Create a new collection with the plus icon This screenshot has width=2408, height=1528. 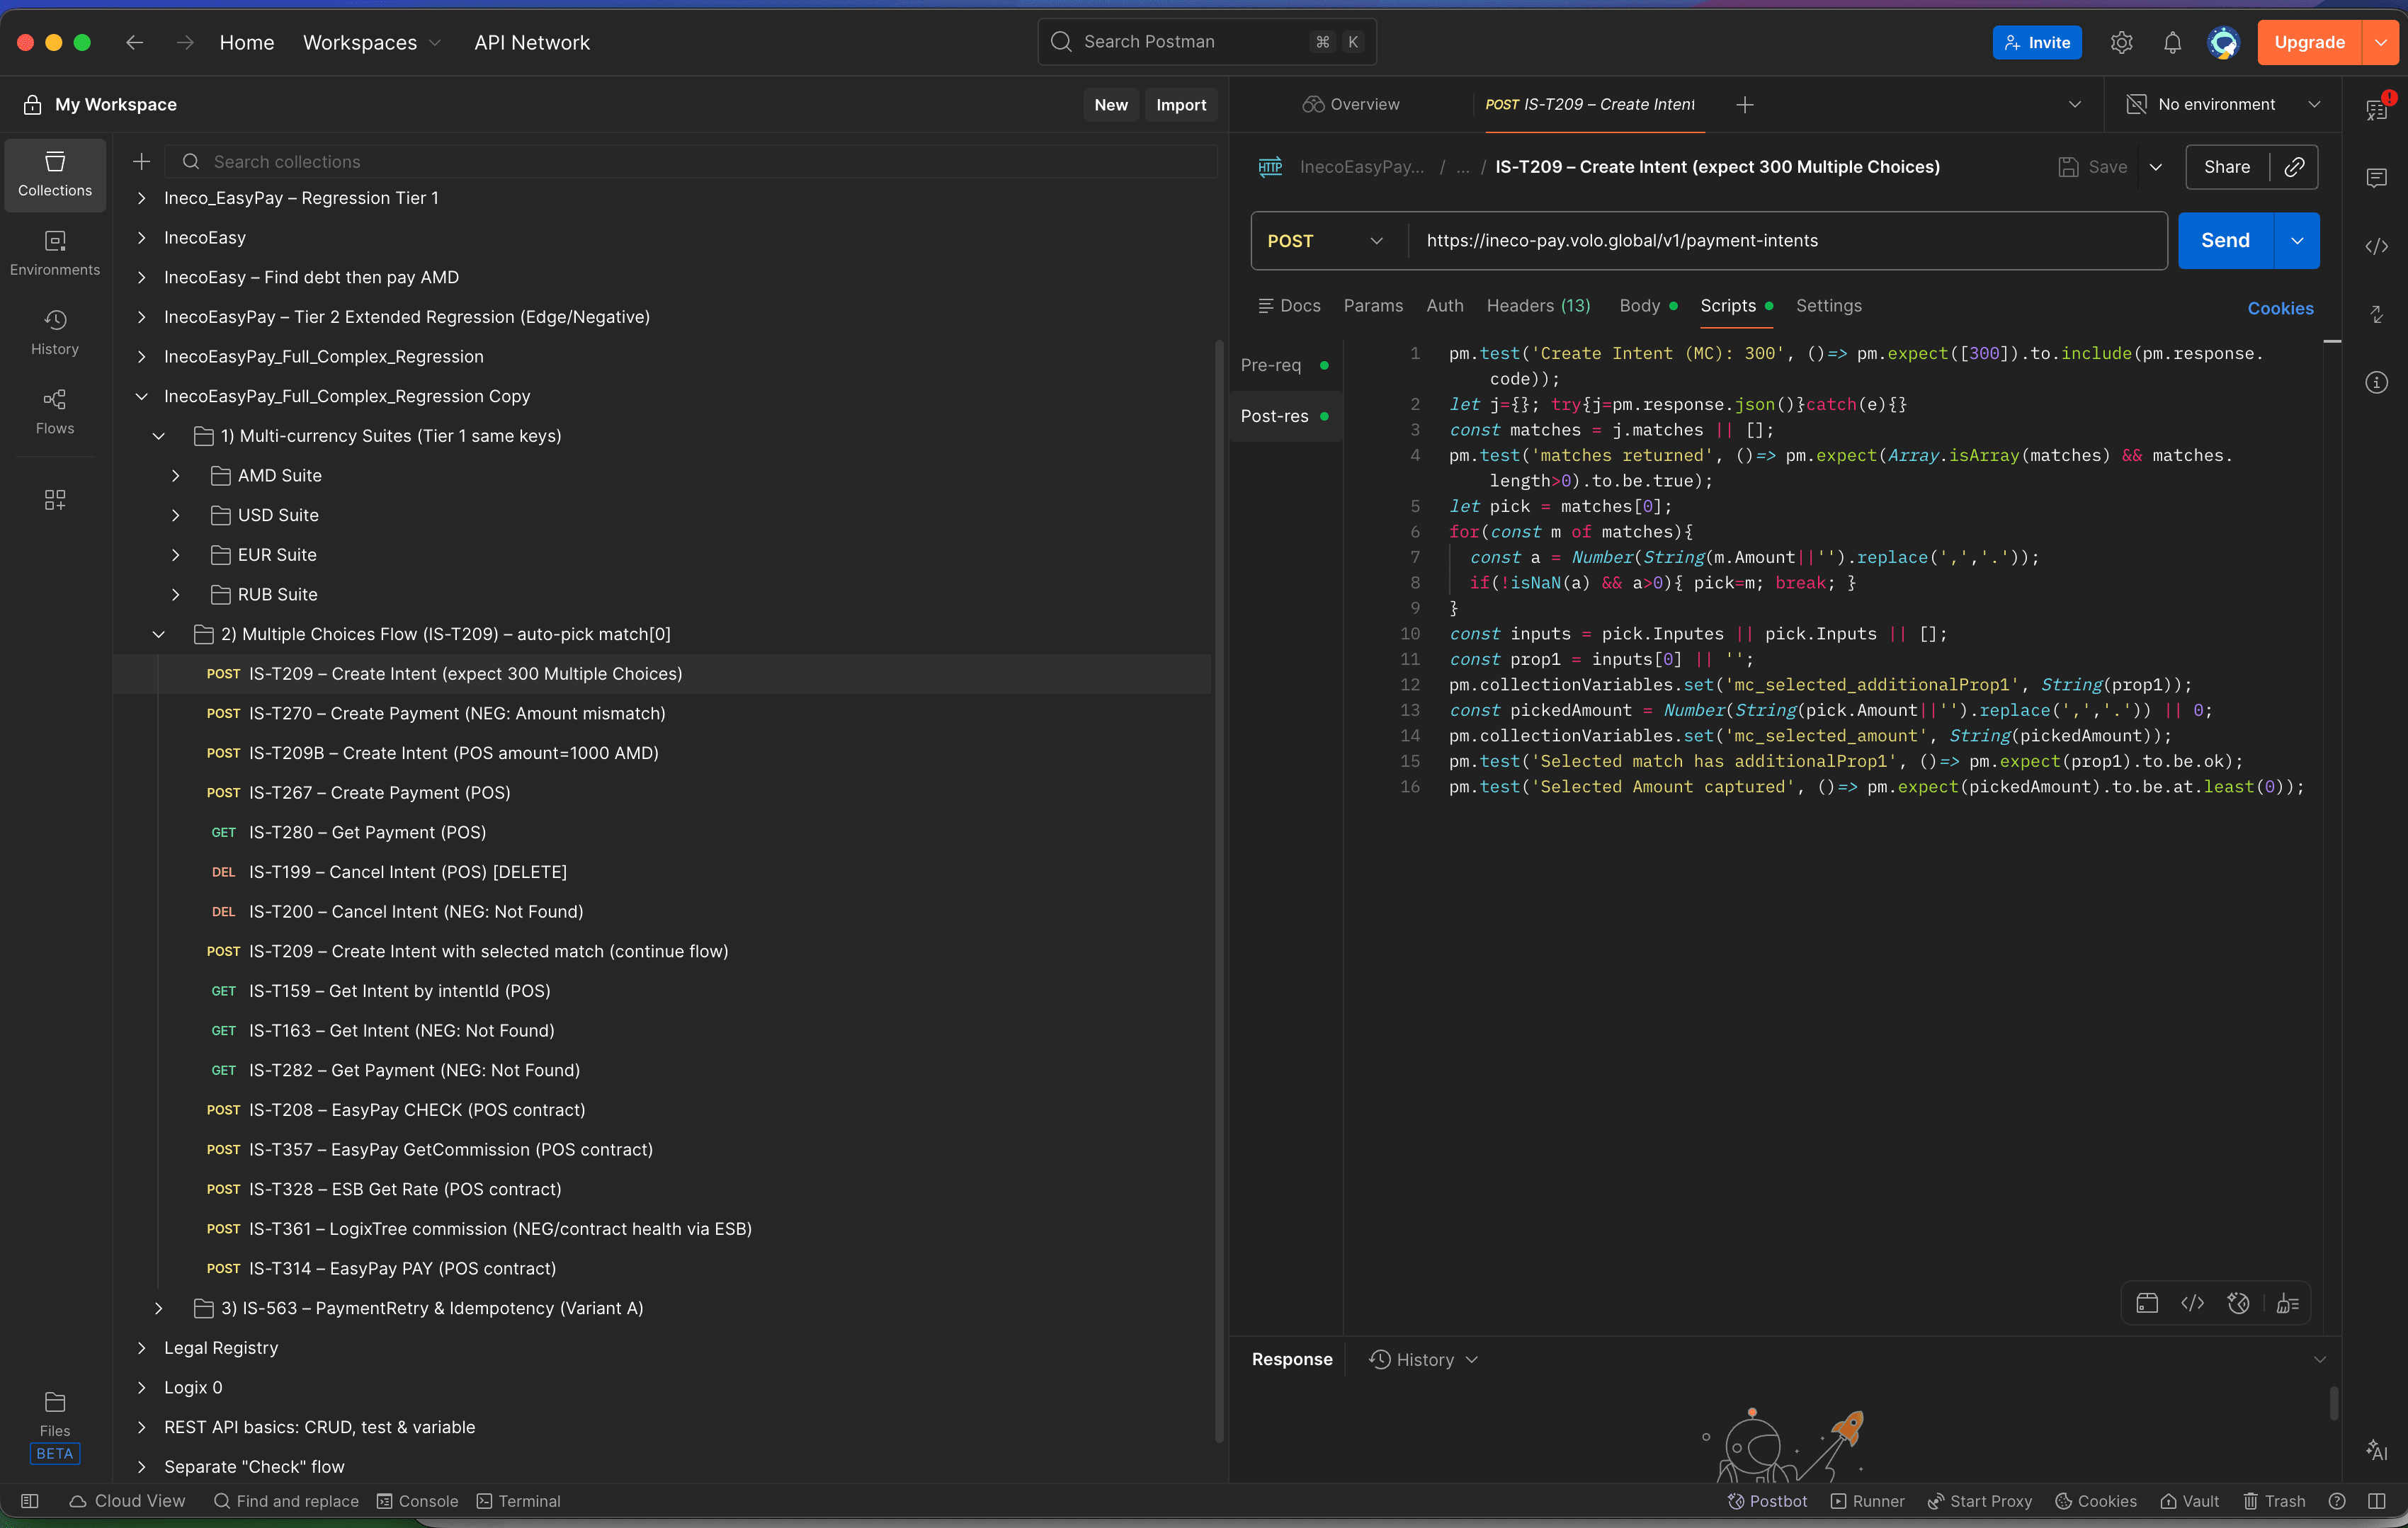click(x=142, y=161)
